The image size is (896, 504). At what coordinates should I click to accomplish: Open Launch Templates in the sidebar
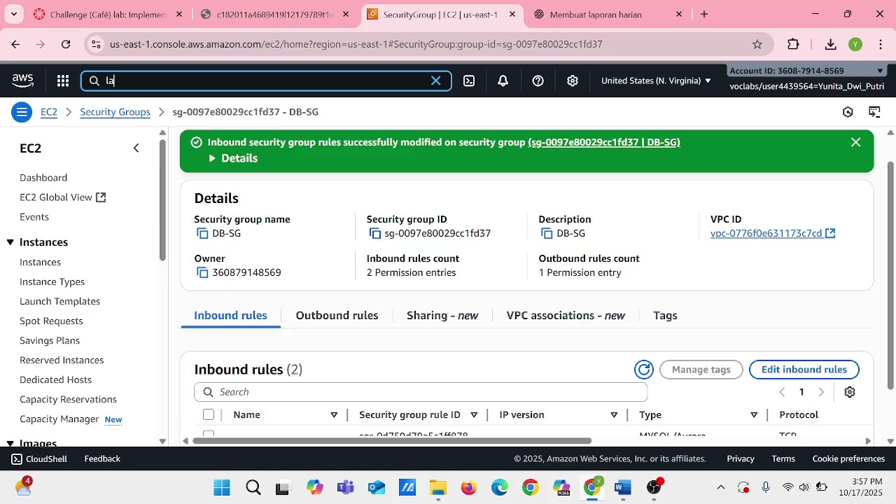tap(59, 301)
